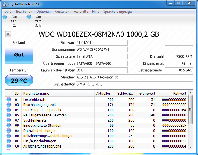Click the Firmware field 01.01A01
This screenshot has width=198, height=155.
pyautogui.click(x=102, y=43)
